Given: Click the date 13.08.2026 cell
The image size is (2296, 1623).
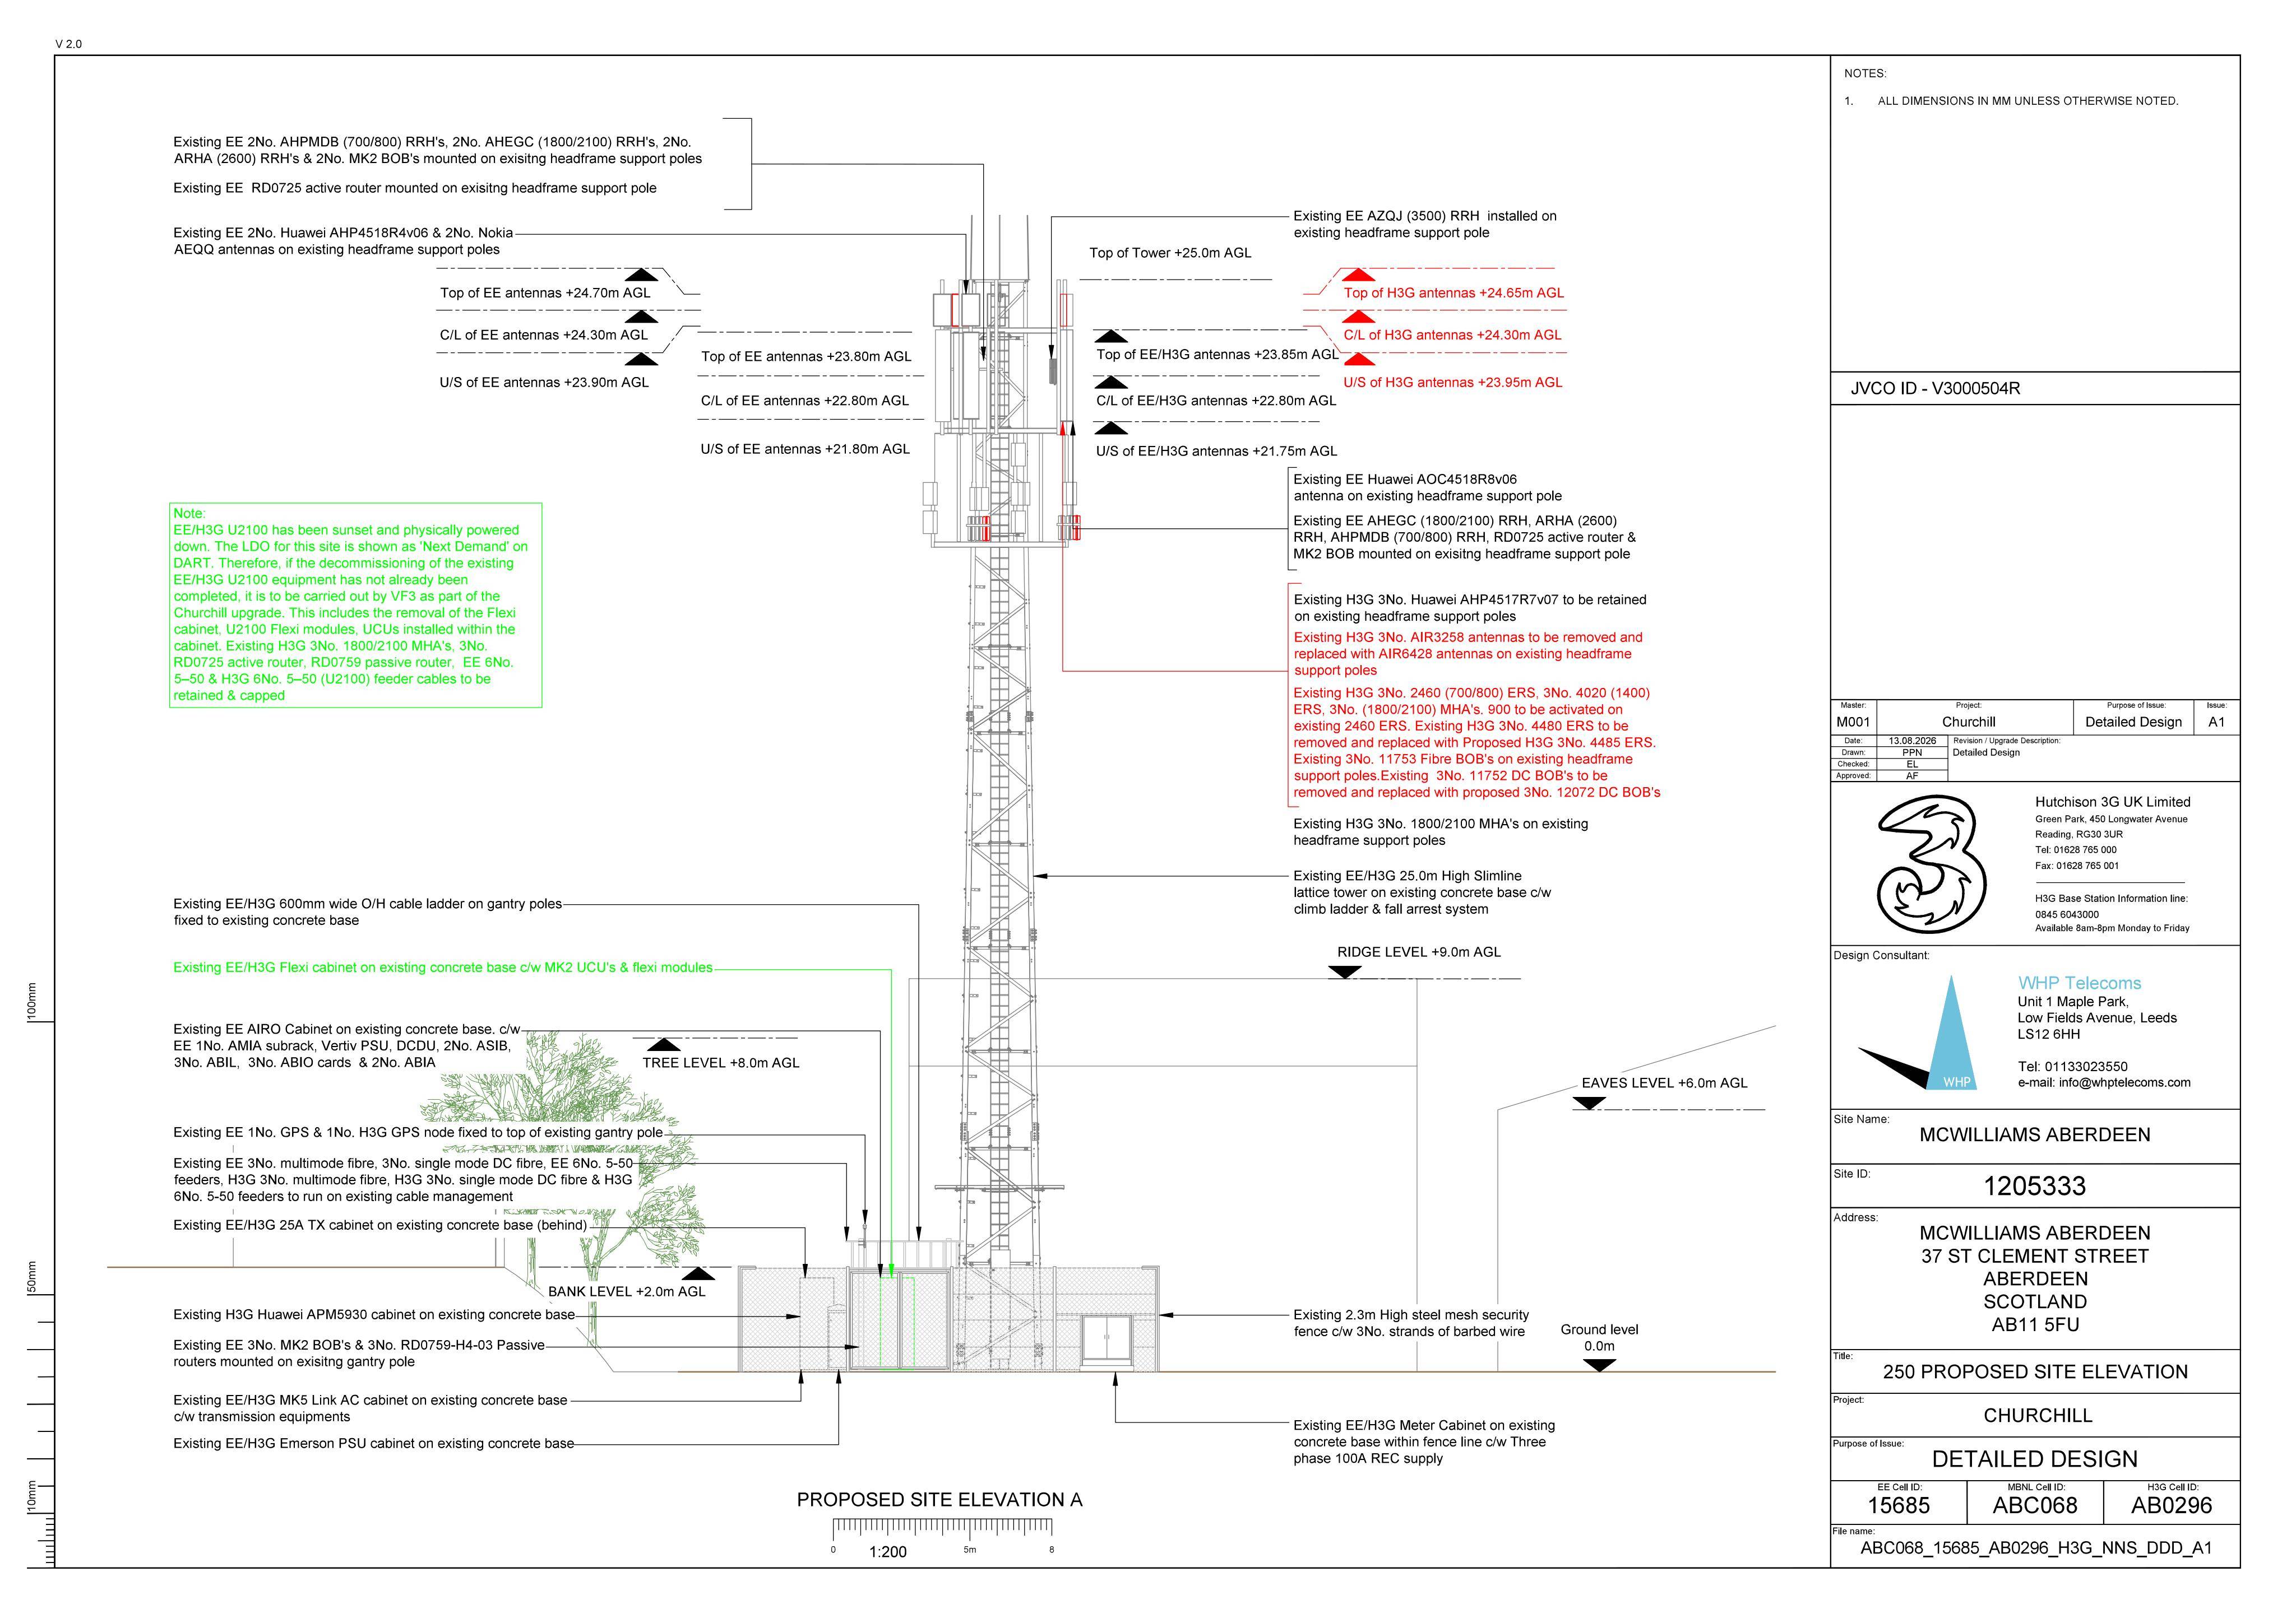Looking at the screenshot, I should tap(1912, 741).
